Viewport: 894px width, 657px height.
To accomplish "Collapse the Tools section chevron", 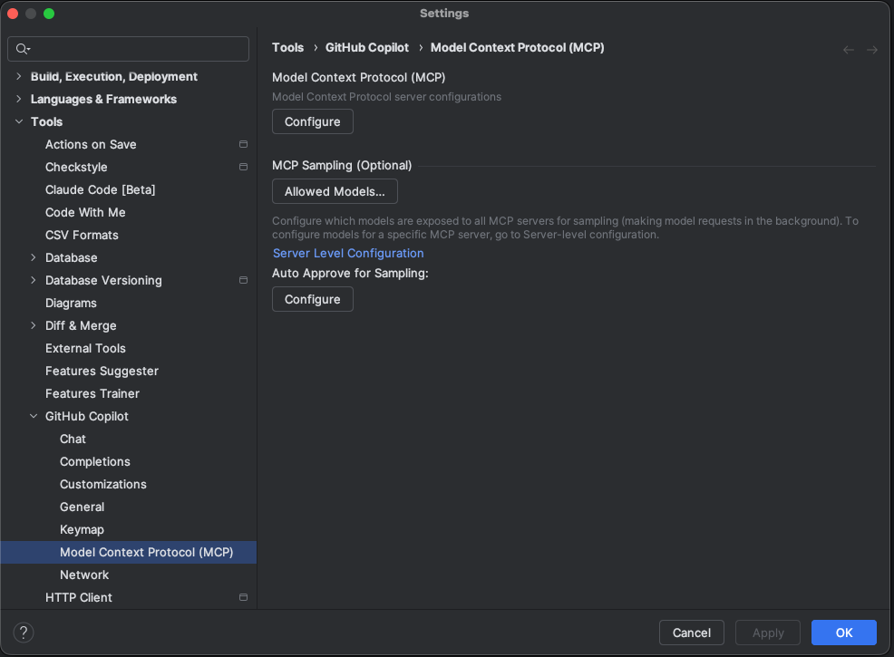I will click(19, 122).
